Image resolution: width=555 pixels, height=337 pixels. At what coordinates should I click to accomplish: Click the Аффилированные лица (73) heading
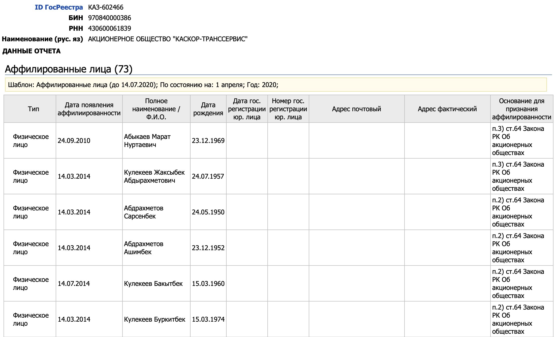pyautogui.click(x=69, y=69)
